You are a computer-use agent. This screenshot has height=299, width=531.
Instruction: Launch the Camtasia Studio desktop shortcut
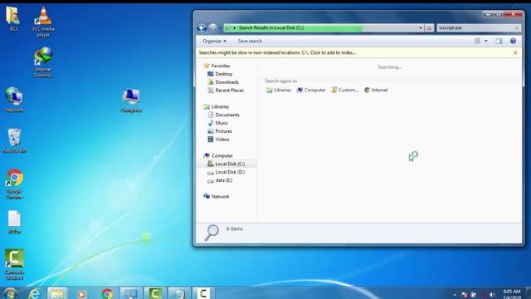point(14,264)
